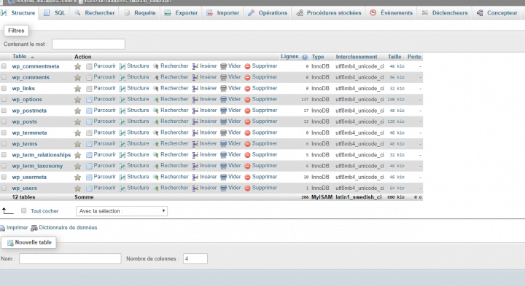Viewport: 525px width, 286px height.
Task: Click Rechercher icon in wp_postmeta row
Action: coord(156,111)
